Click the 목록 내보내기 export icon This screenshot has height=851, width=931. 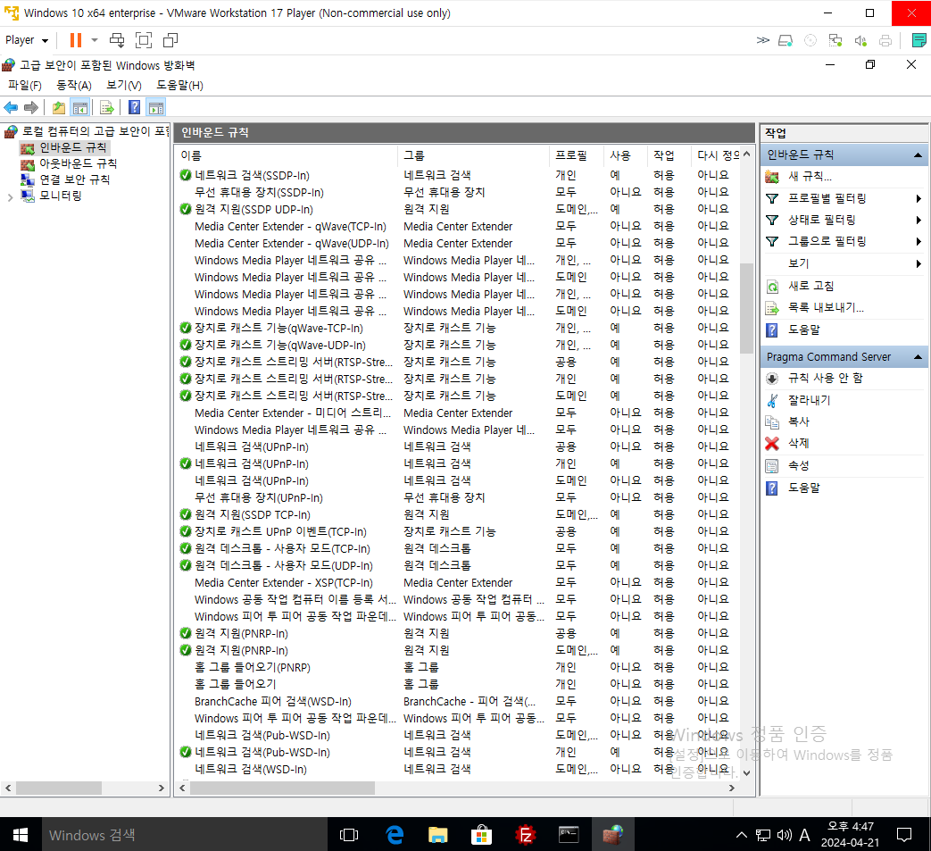[772, 307]
